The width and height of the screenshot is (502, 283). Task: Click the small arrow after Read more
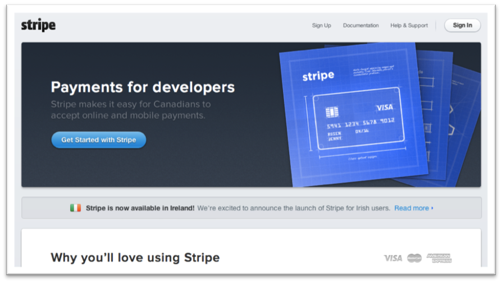(432, 208)
